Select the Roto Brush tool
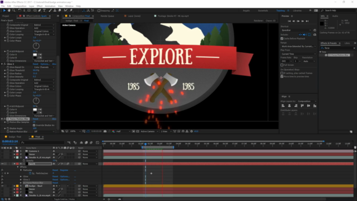The width and height of the screenshot is (357, 201). [x=66, y=11]
